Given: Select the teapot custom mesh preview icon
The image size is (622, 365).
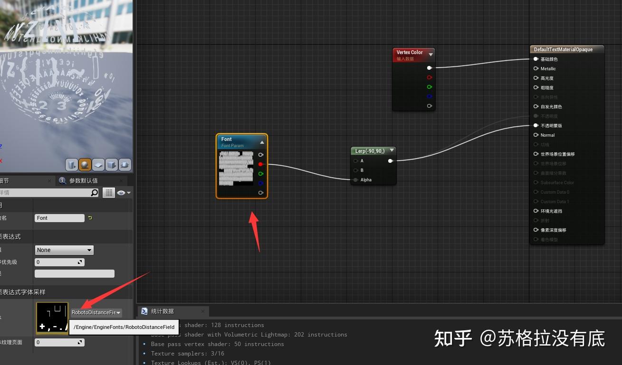Looking at the screenshot, I should (124, 165).
